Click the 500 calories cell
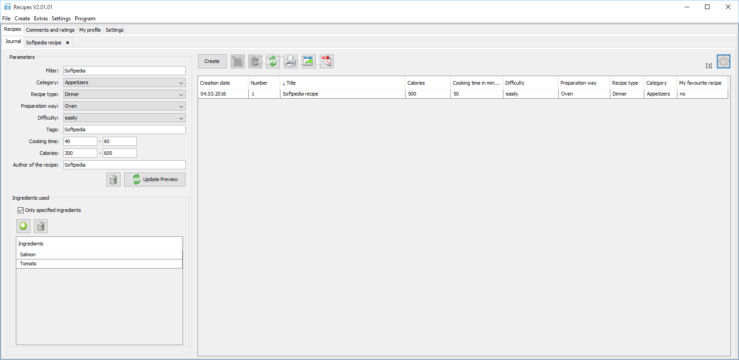The image size is (739, 360). [x=428, y=94]
